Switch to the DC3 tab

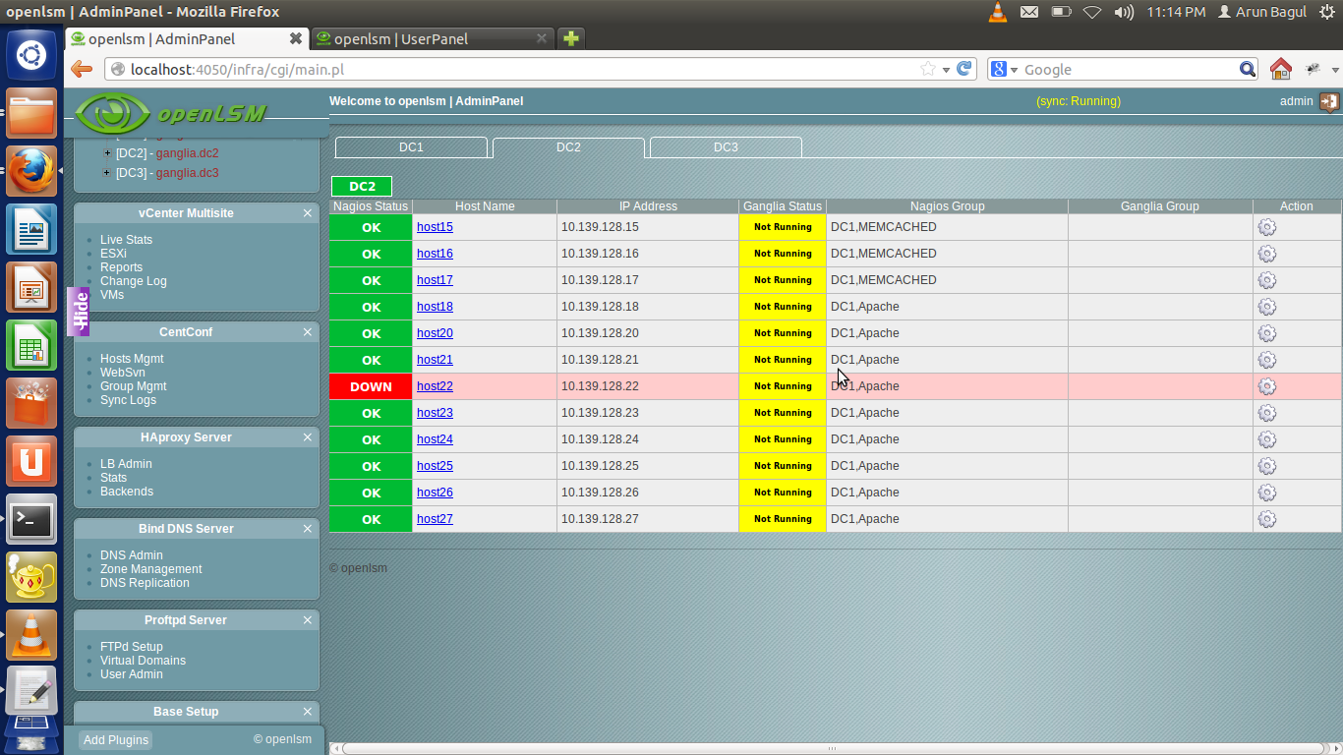(725, 146)
